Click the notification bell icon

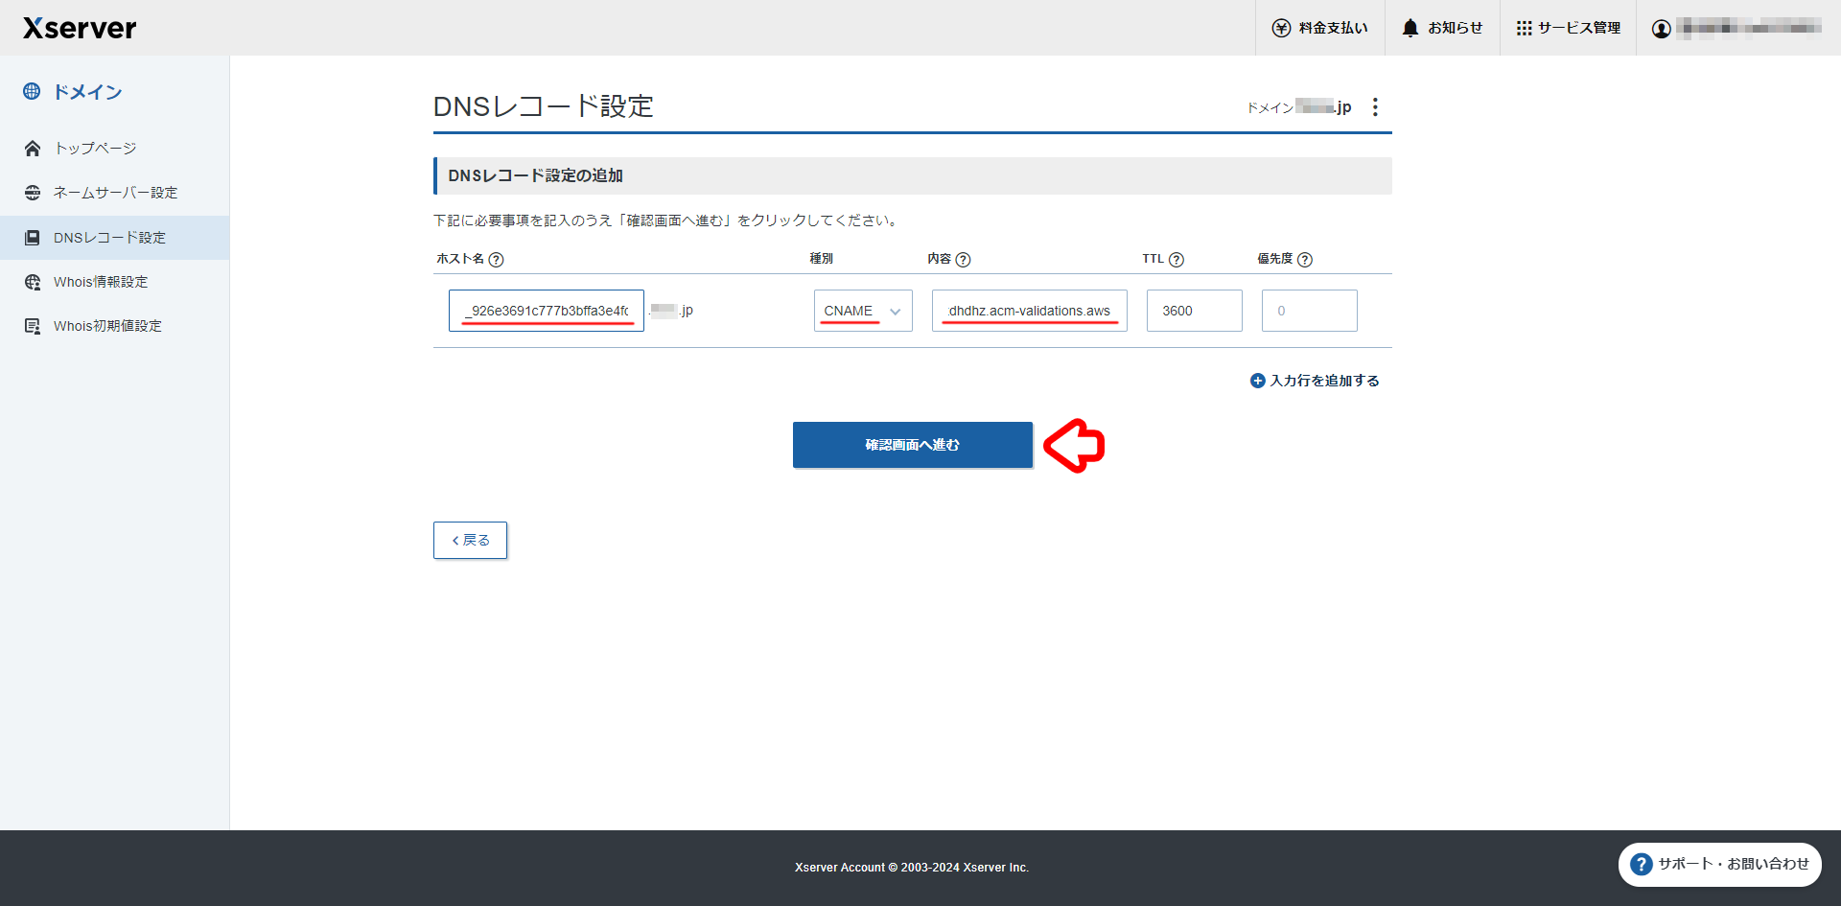point(1410,28)
